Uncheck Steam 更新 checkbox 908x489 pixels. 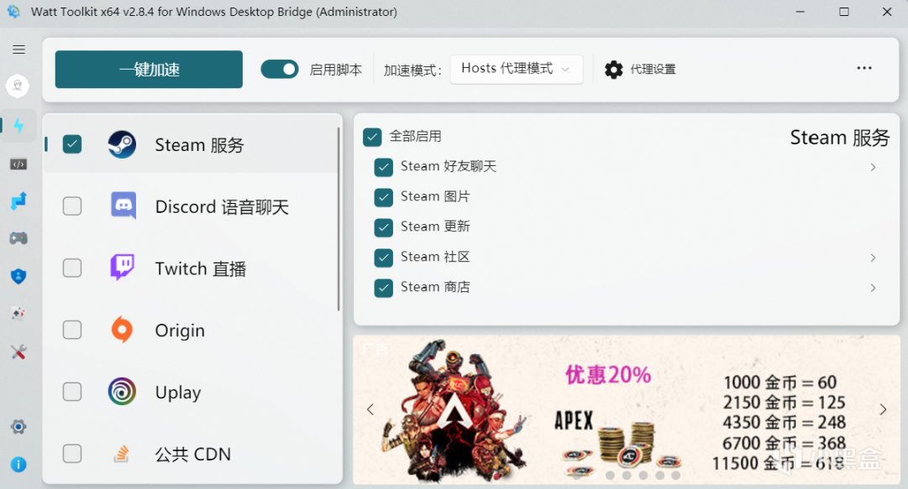[383, 227]
